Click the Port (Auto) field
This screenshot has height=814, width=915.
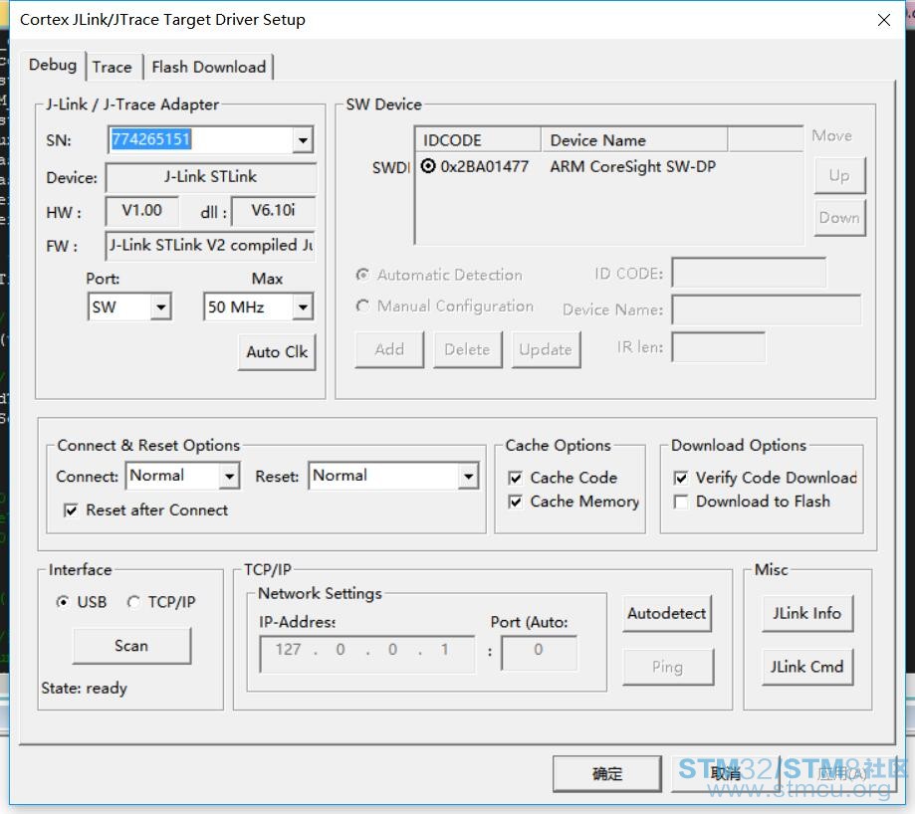coord(540,654)
